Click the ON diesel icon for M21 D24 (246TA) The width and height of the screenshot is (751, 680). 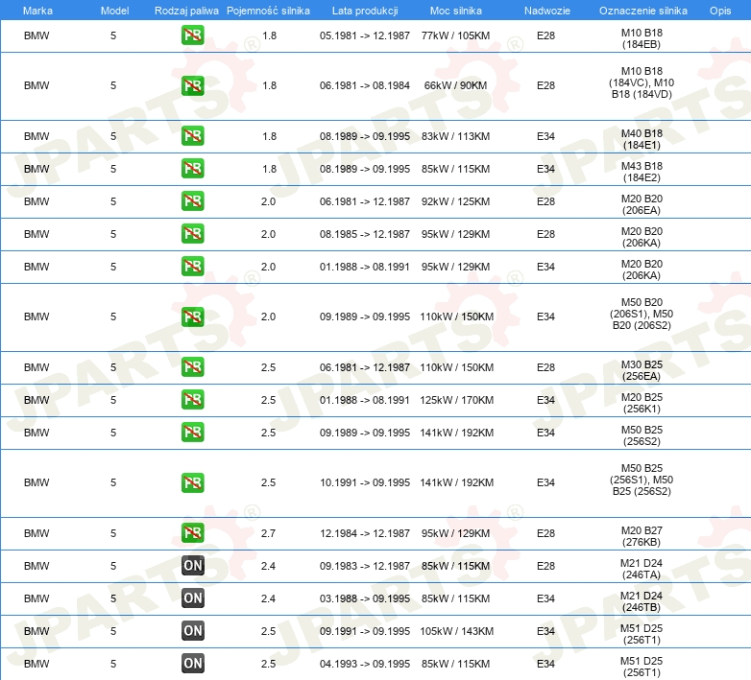coord(192,566)
